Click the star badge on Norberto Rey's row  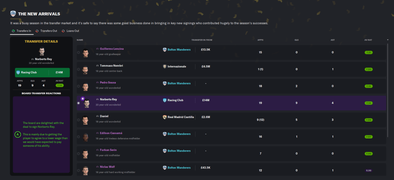pyautogui.click(x=82, y=98)
